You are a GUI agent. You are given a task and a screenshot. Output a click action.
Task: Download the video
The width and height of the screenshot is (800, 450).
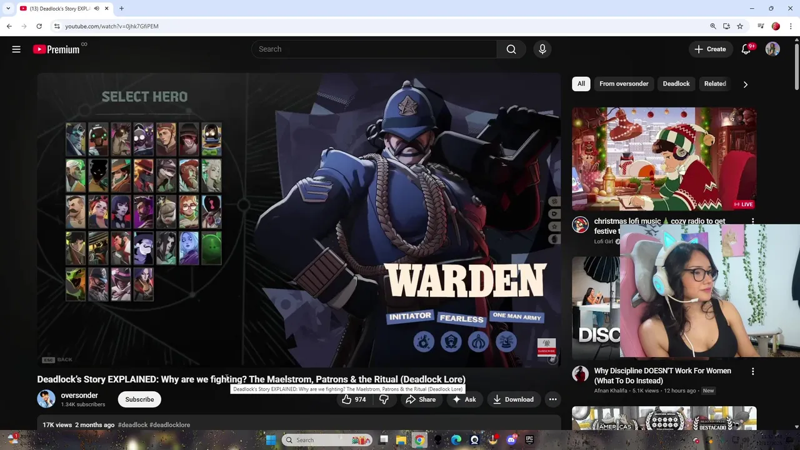[513, 399]
